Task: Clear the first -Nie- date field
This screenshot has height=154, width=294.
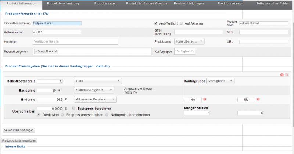Action: point(205,99)
